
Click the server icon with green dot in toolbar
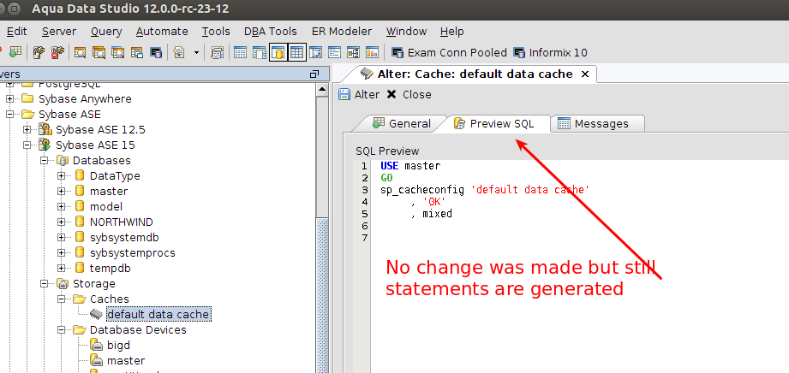(15, 52)
